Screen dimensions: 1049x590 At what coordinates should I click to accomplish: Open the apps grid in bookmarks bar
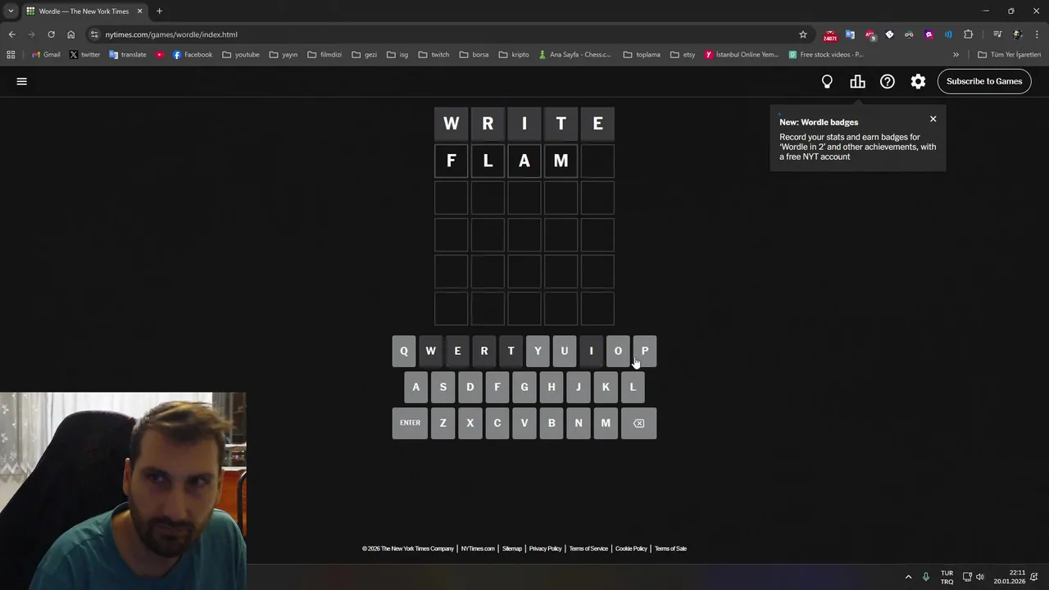pyautogui.click(x=11, y=55)
